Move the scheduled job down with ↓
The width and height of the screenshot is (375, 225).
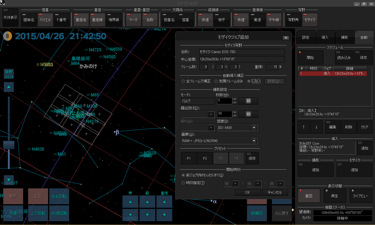point(316,127)
